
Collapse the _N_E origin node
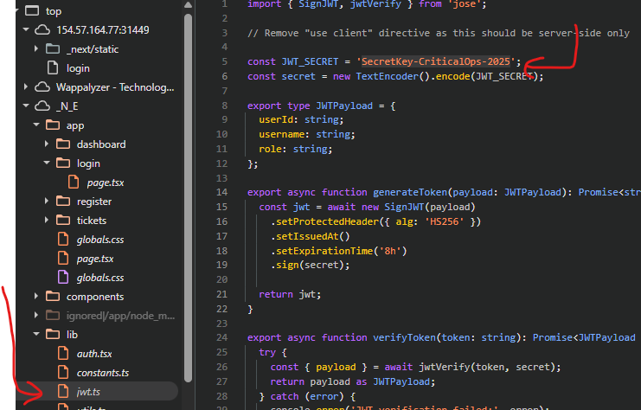point(26,106)
